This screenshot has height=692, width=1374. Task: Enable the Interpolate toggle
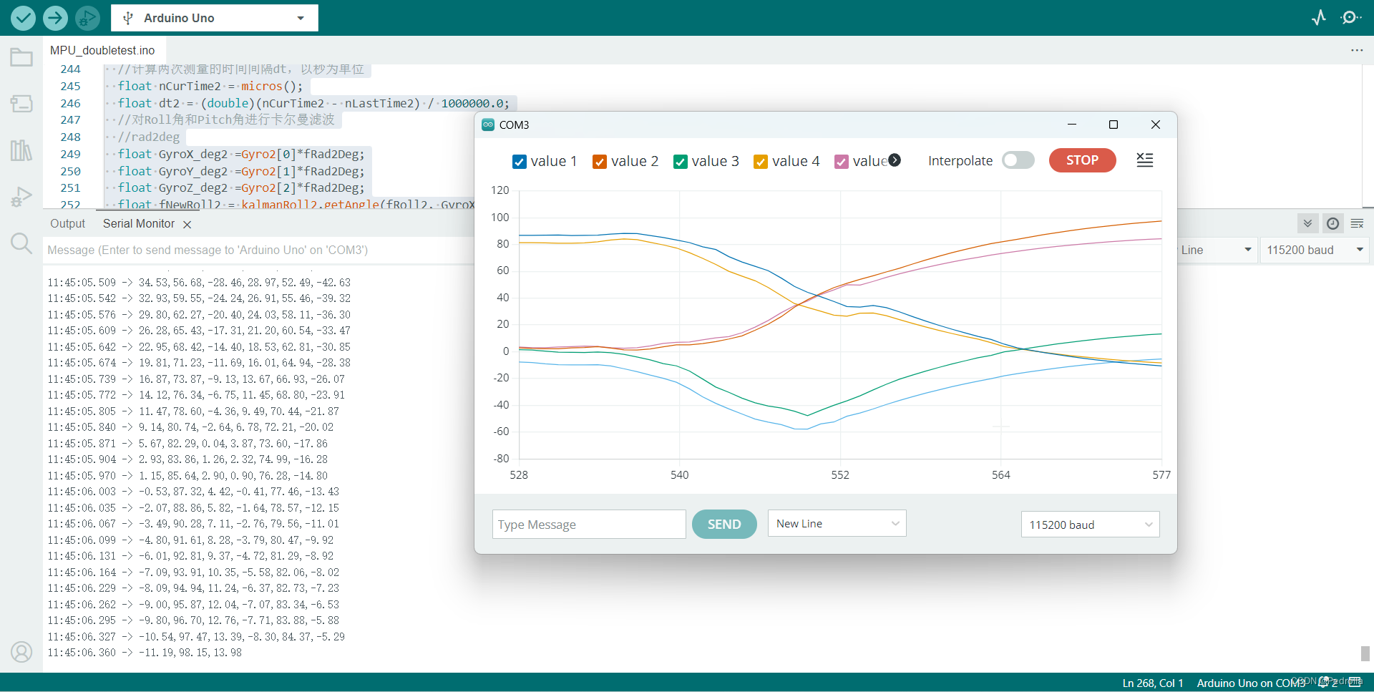(x=1018, y=160)
